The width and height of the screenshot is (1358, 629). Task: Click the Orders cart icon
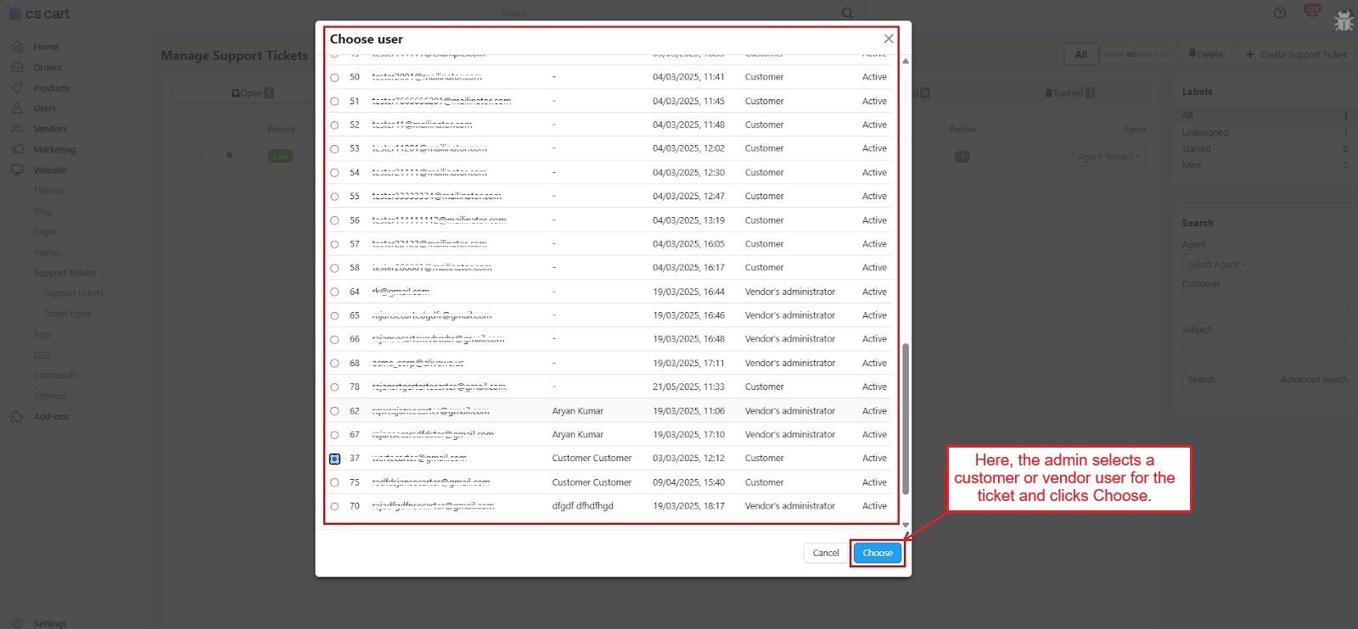coord(17,67)
